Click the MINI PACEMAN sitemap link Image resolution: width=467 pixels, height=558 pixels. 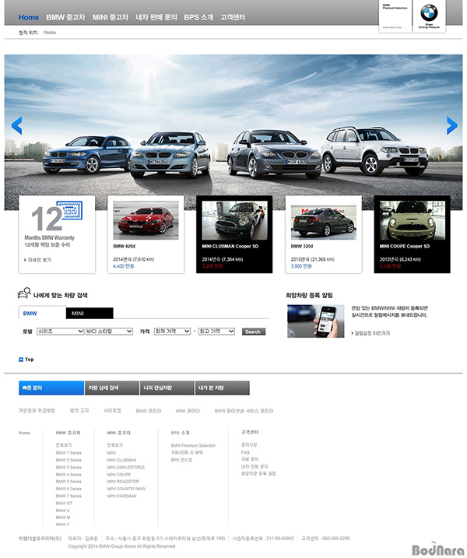click(x=121, y=496)
